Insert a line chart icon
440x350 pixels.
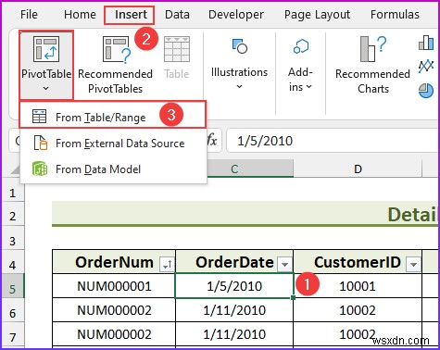click(x=426, y=66)
